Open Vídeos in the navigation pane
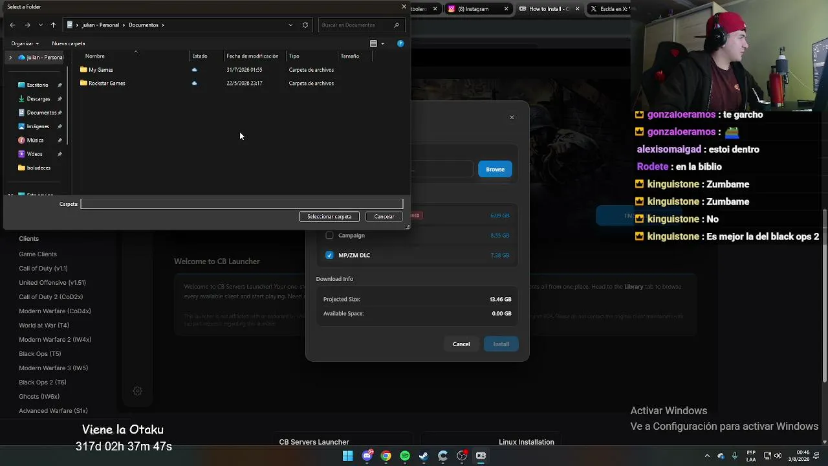This screenshot has width=828, height=466. click(34, 154)
